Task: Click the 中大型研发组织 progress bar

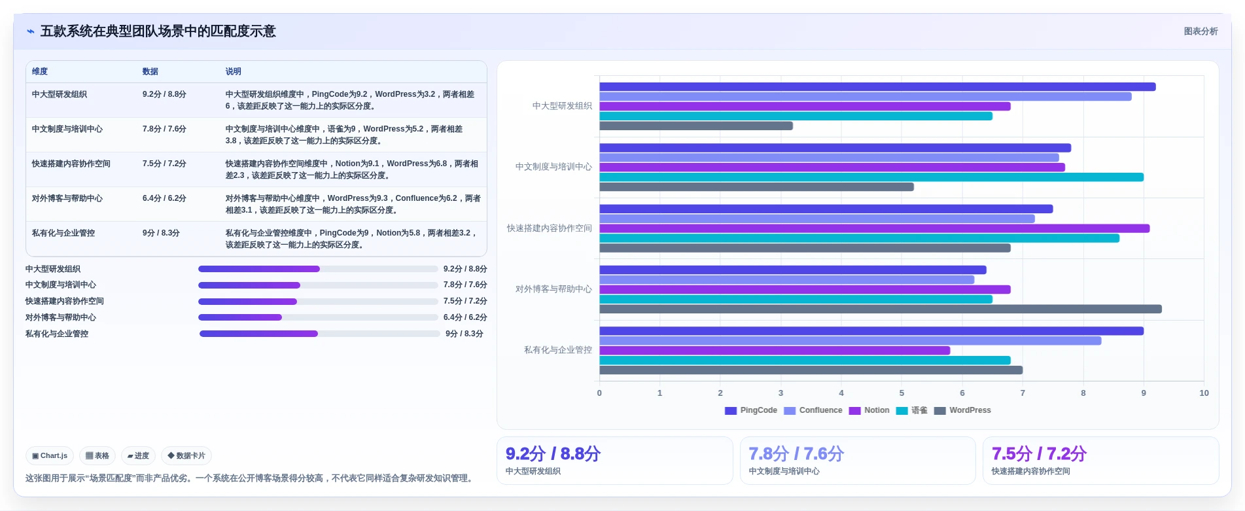Action: [x=318, y=269]
